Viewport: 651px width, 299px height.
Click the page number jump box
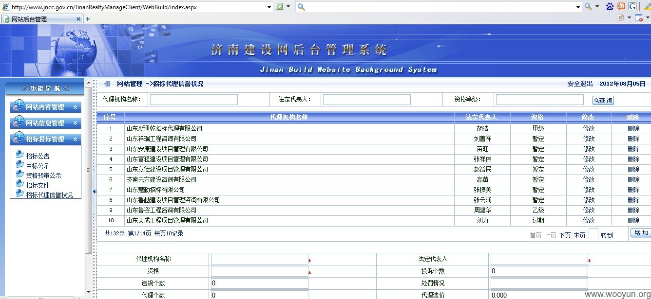(x=593, y=234)
